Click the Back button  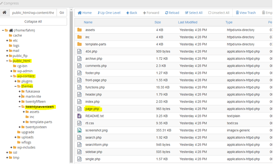132,13
